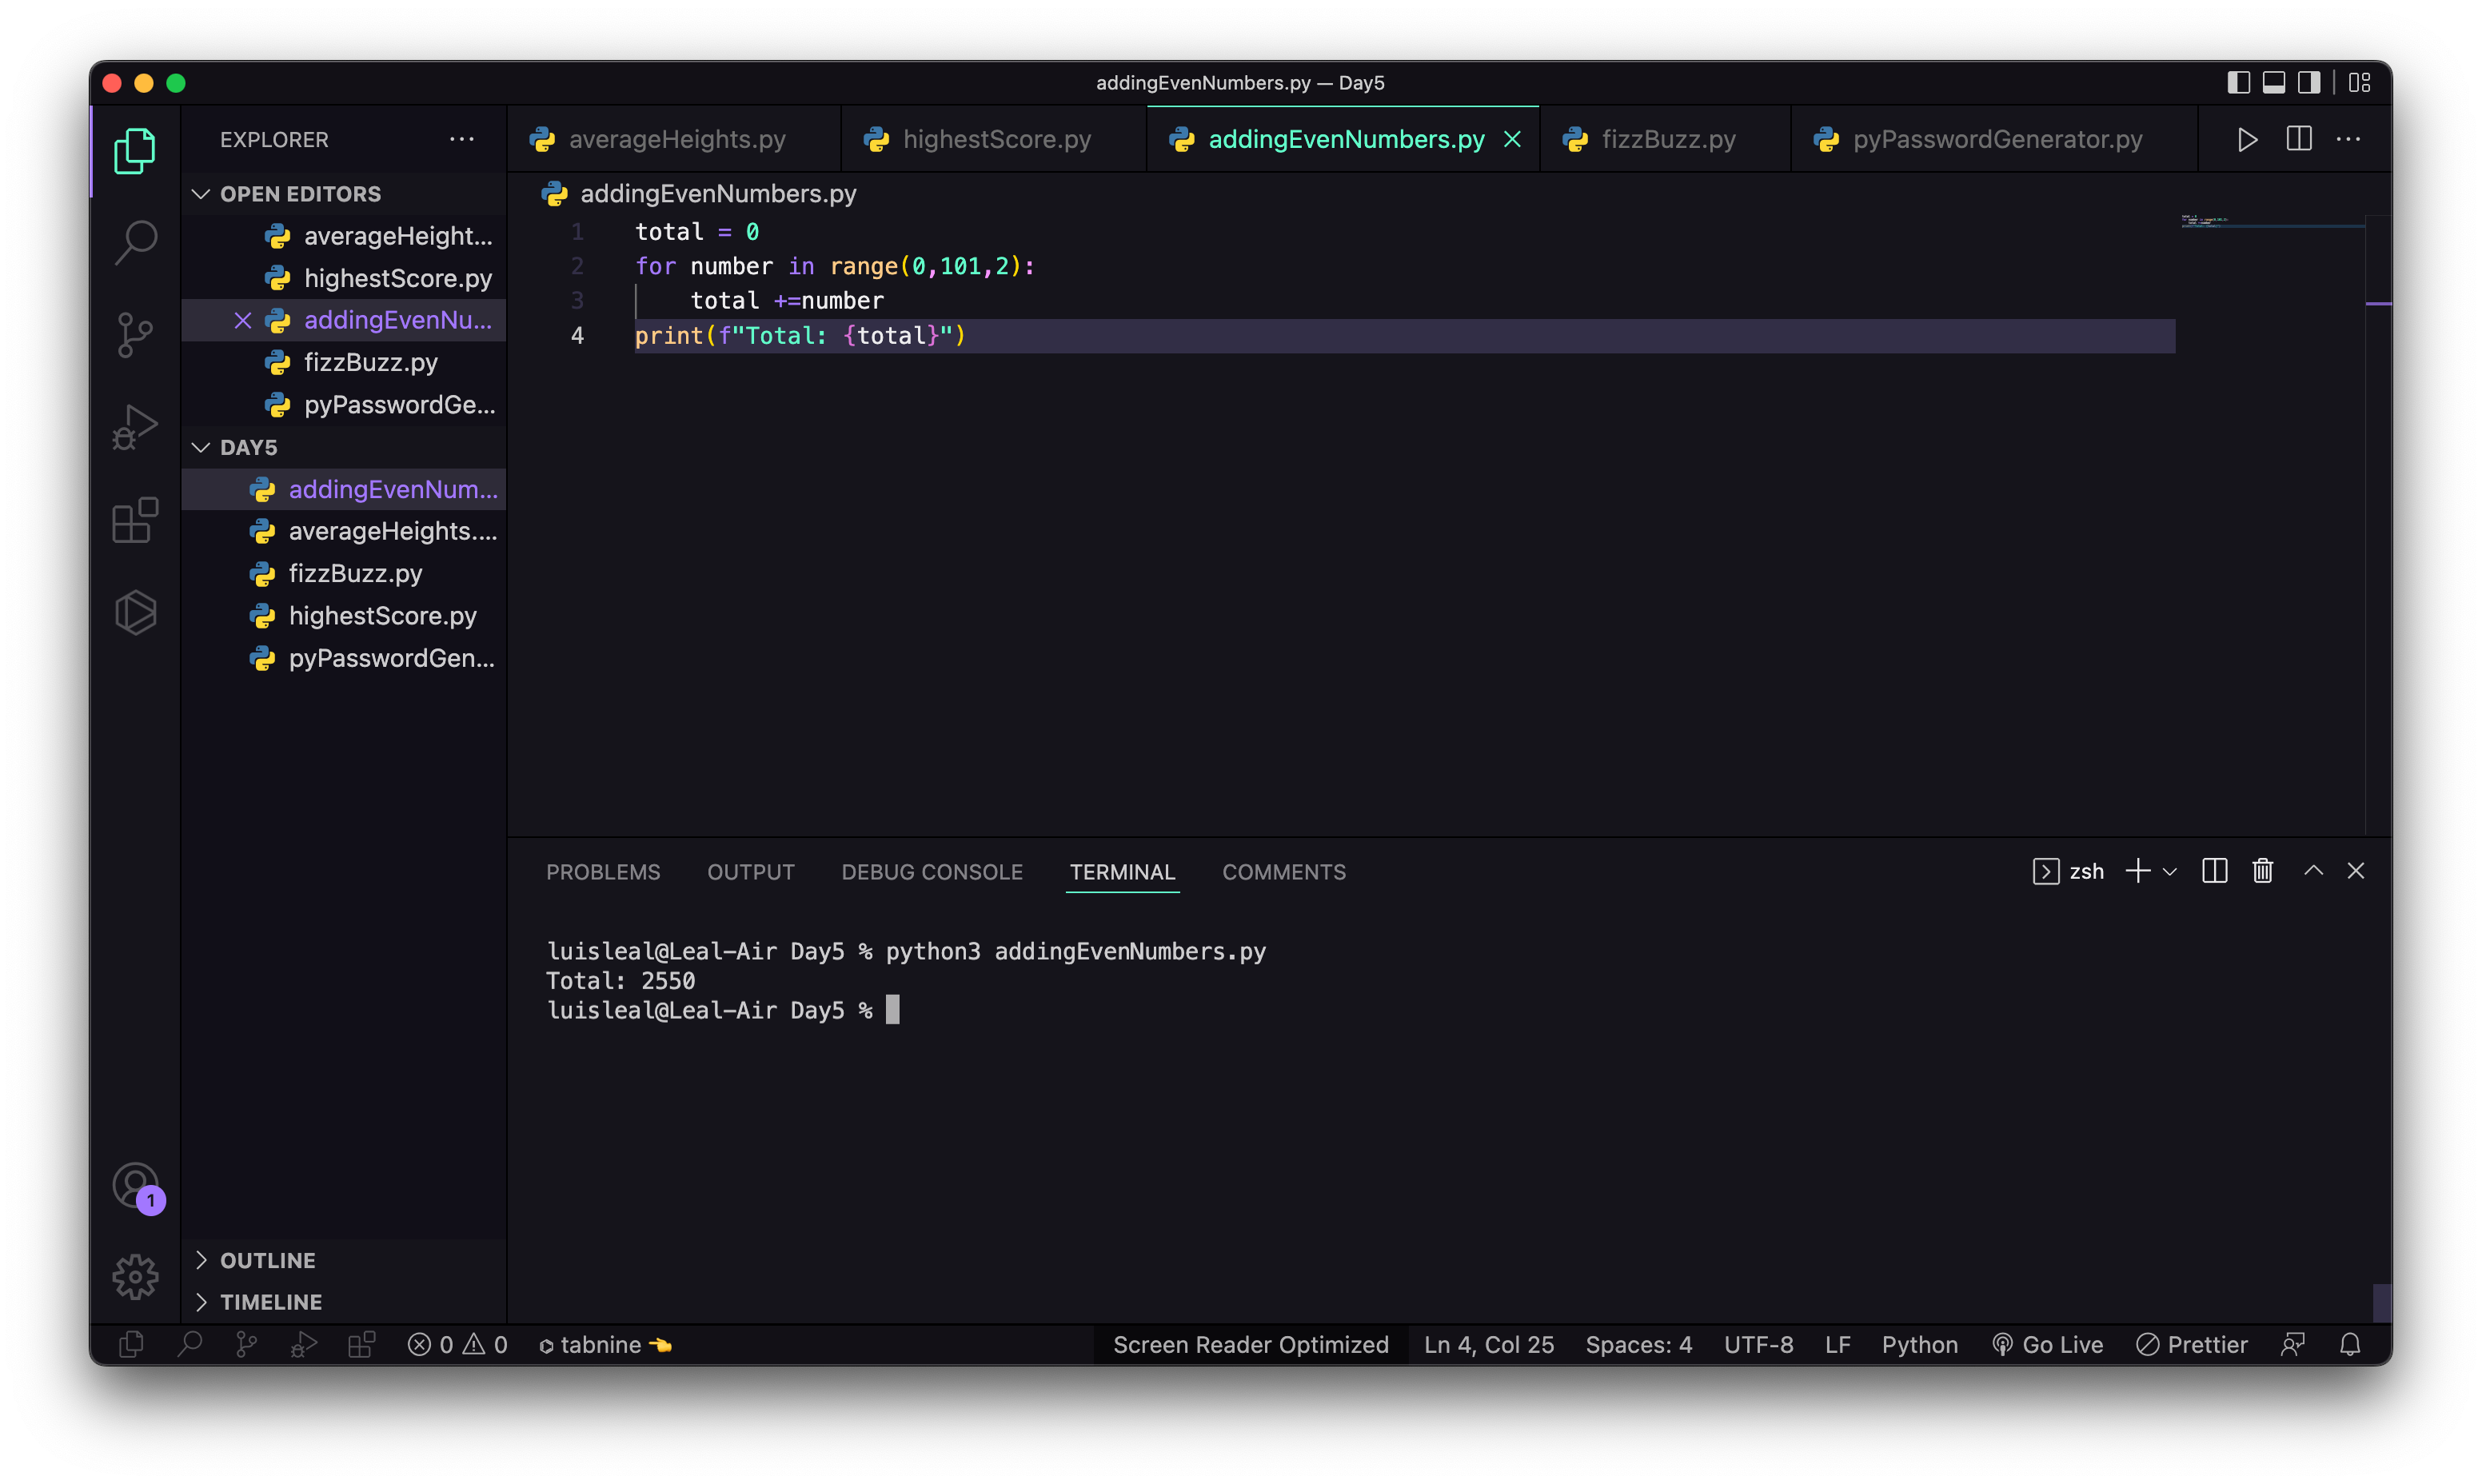Split the editor to the right

click(x=2299, y=140)
